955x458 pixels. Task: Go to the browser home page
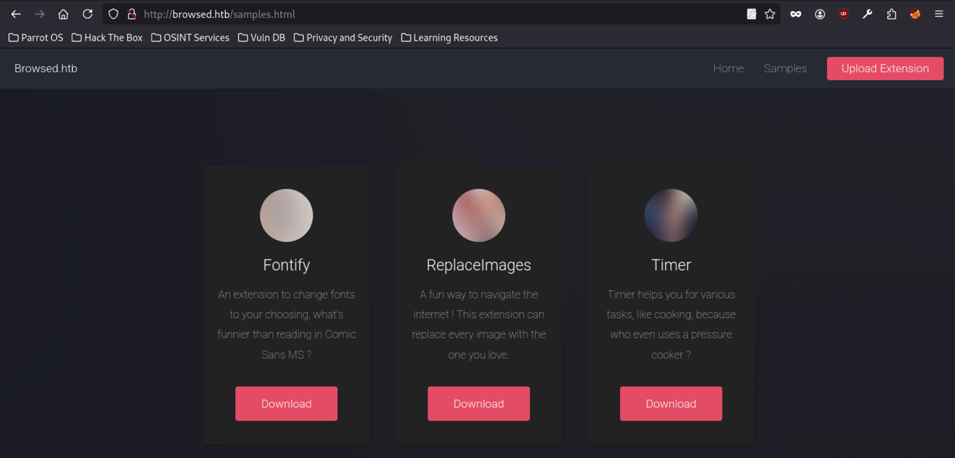coord(63,14)
